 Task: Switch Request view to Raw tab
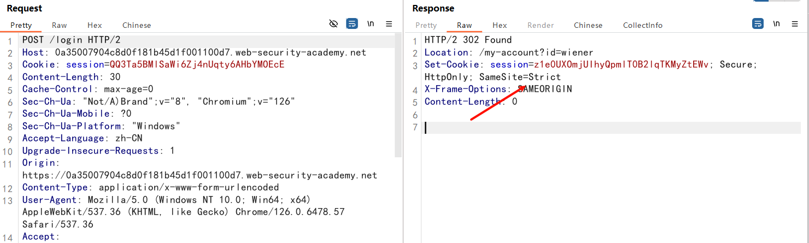pos(60,25)
